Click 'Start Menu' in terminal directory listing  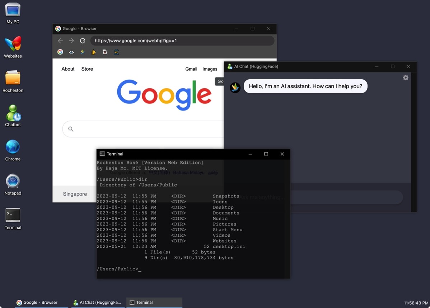227,230
